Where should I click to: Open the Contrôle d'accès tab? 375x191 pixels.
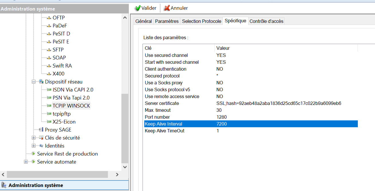point(266,21)
